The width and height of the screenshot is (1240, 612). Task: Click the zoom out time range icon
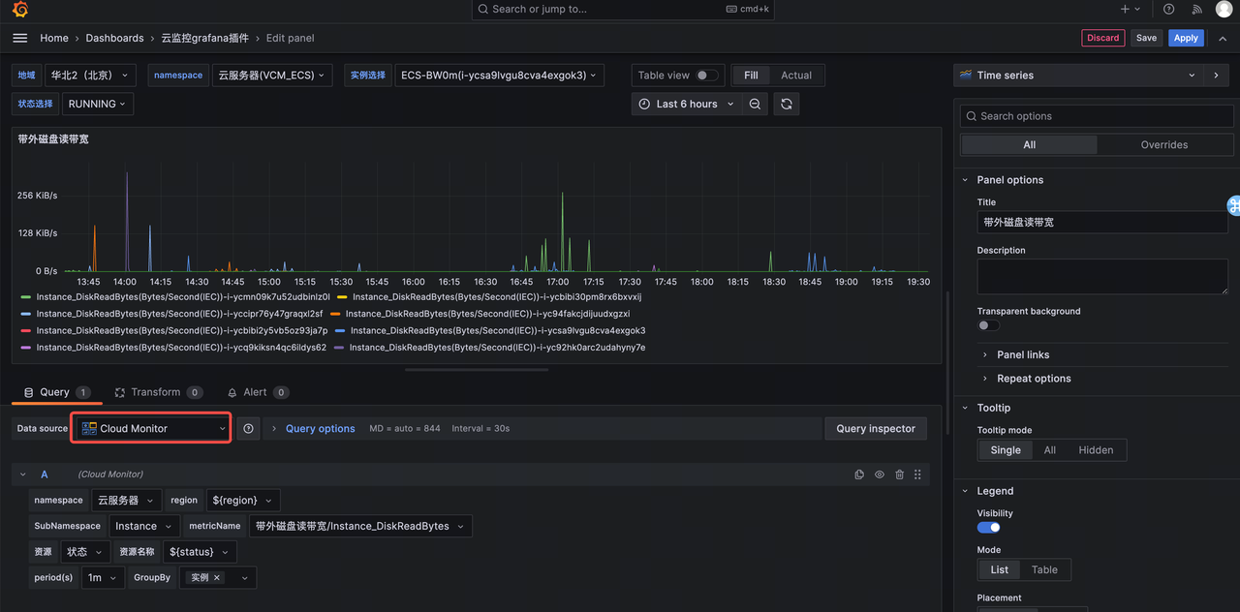pos(756,104)
